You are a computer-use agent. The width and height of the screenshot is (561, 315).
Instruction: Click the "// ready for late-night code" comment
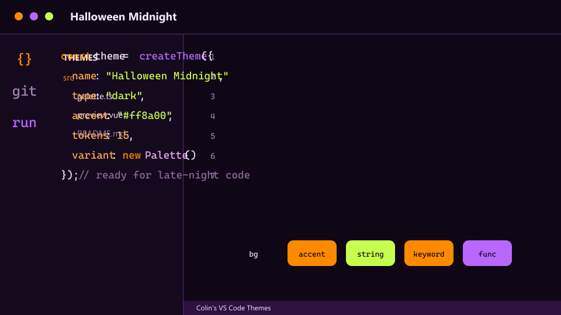pos(164,176)
